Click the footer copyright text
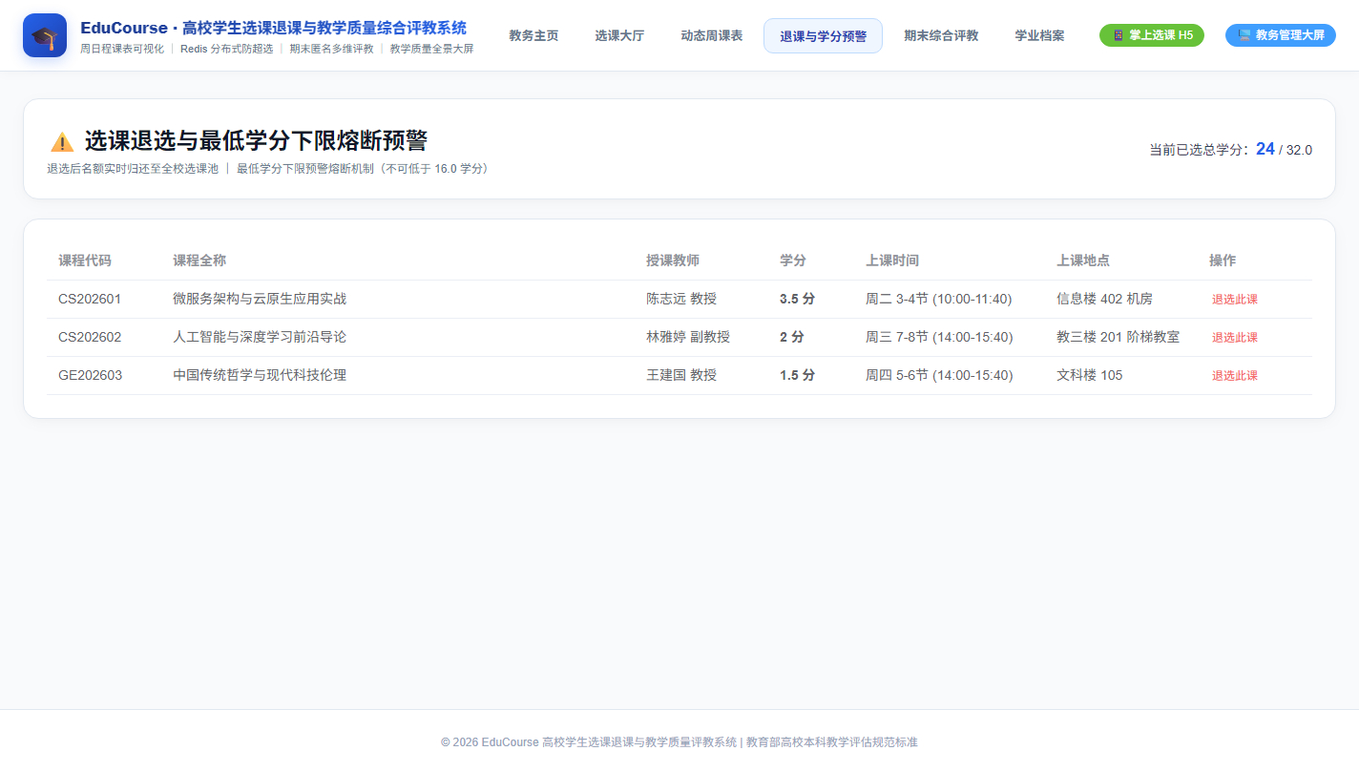Image resolution: width=1359 pixels, height=772 pixels. (x=679, y=742)
